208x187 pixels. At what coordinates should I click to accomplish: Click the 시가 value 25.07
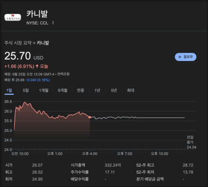pyautogui.click(x=37, y=165)
